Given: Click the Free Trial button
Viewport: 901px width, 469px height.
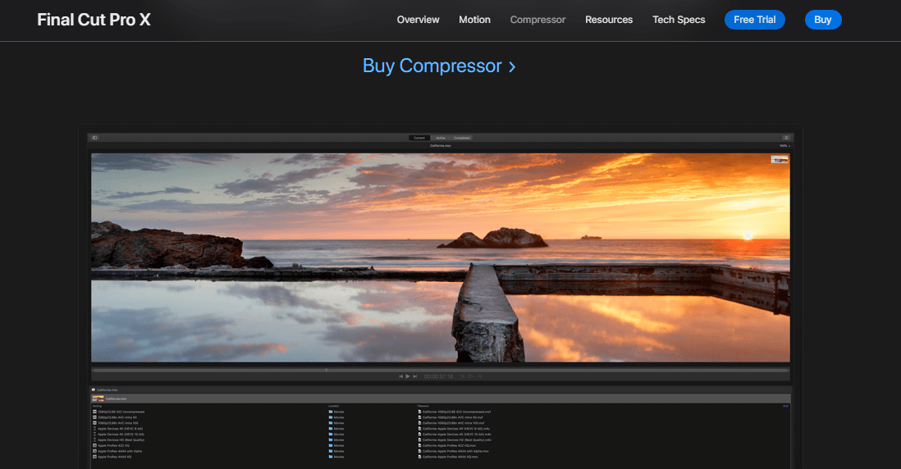Looking at the screenshot, I should pos(754,20).
